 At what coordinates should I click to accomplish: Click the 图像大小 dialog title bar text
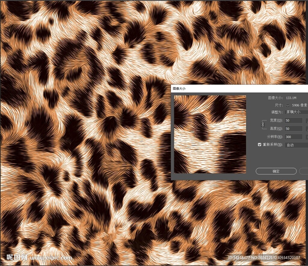(x=179, y=89)
